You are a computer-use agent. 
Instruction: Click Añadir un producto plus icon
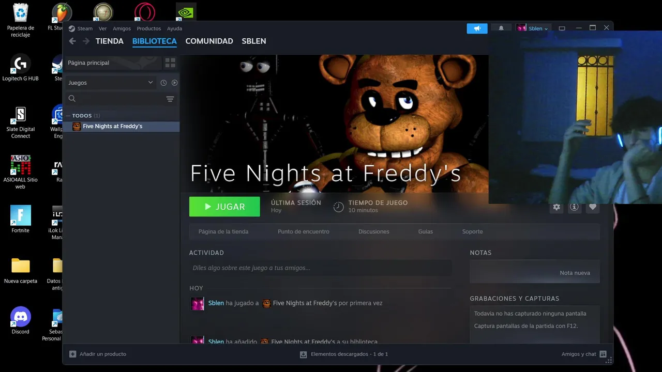73,354
